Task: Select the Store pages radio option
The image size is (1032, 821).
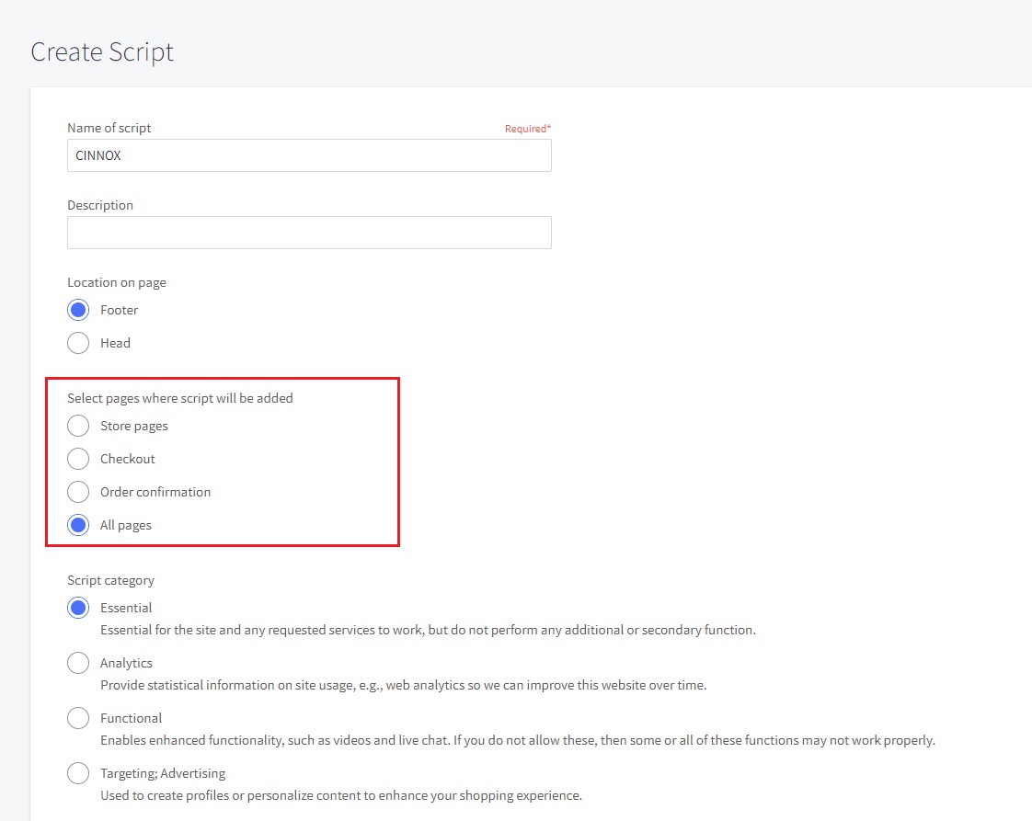Action: pyautogui.click(x=79, y=426)
